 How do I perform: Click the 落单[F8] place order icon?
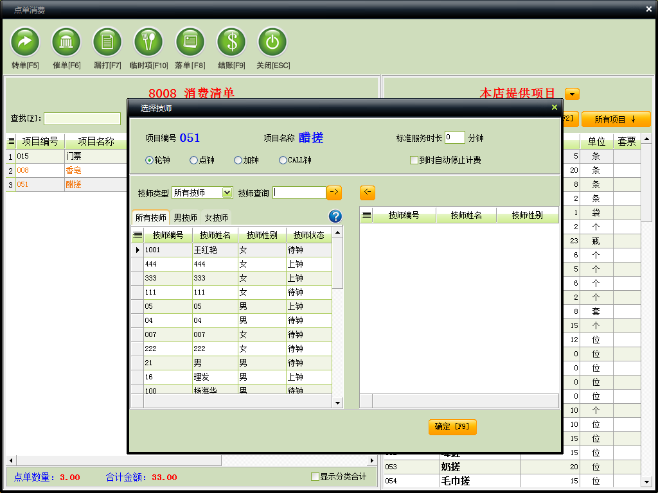coord(190,42)
